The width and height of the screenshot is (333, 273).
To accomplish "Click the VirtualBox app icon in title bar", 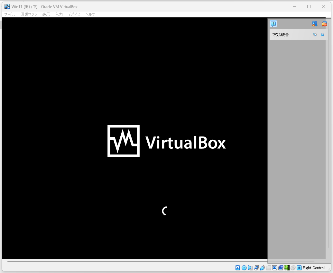I will tap(7, 6).
